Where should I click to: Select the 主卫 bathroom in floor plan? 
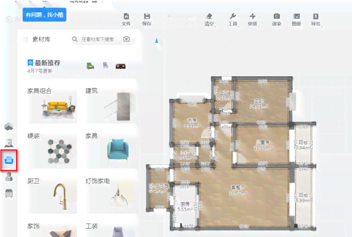point(224,95)
